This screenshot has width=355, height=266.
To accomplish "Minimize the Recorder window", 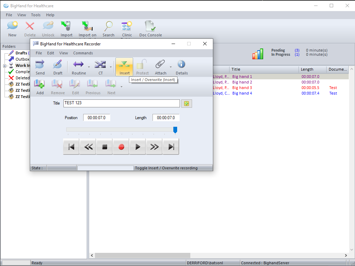I will 173,44.
